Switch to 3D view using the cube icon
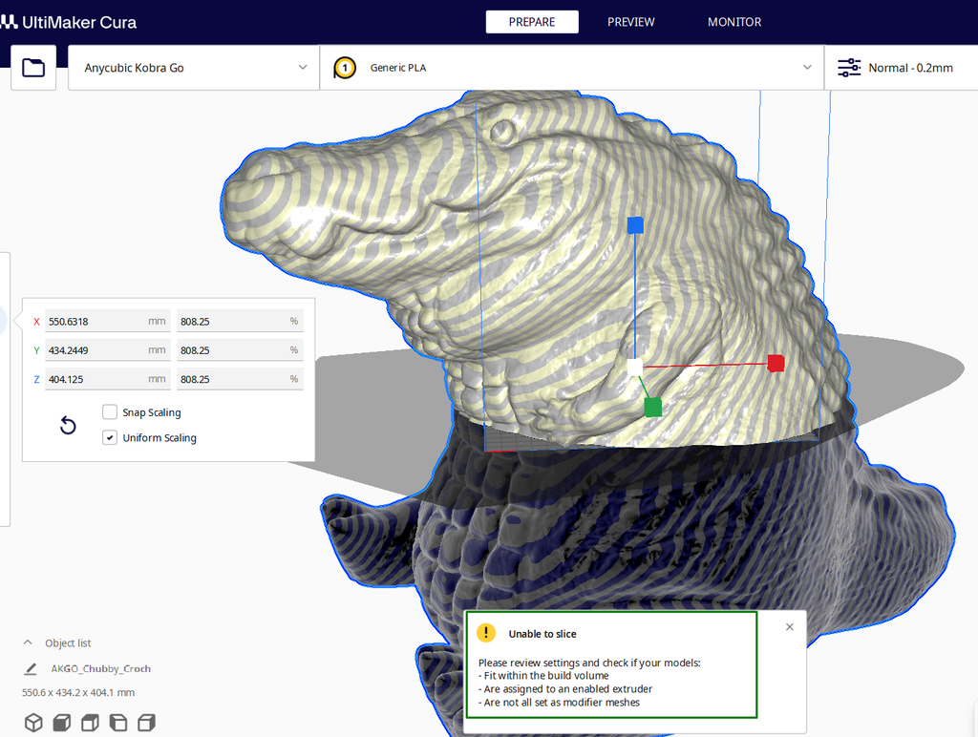 33,723
